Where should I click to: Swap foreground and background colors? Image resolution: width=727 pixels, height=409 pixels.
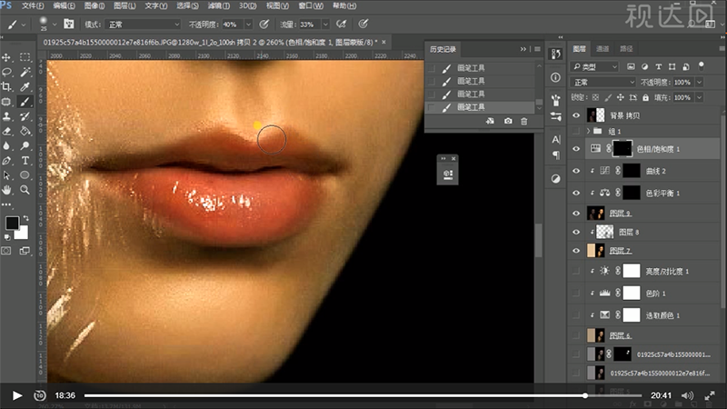pyautogui.click(x=26, y=218)
